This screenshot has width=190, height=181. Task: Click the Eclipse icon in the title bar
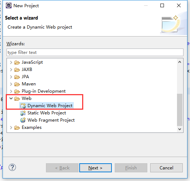coord(9,5)
